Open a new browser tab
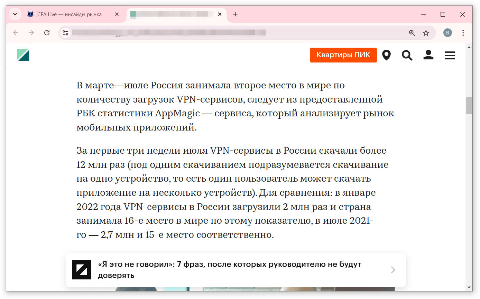The height and width of the screenshot is (299, 480). point(235,14)
